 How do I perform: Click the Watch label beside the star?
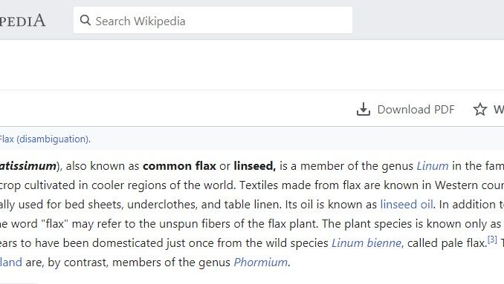[499, 110]
